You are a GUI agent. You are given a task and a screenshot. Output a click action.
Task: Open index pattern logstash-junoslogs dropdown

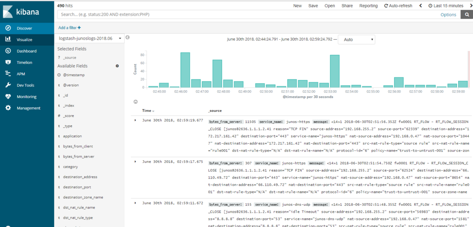coord(90,39)
